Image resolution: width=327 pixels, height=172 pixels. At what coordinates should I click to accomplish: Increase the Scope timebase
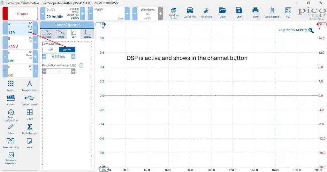coord(82,13)
